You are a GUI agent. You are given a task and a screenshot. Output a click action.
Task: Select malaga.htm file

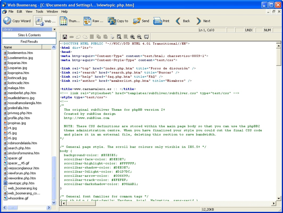[14, 88]
